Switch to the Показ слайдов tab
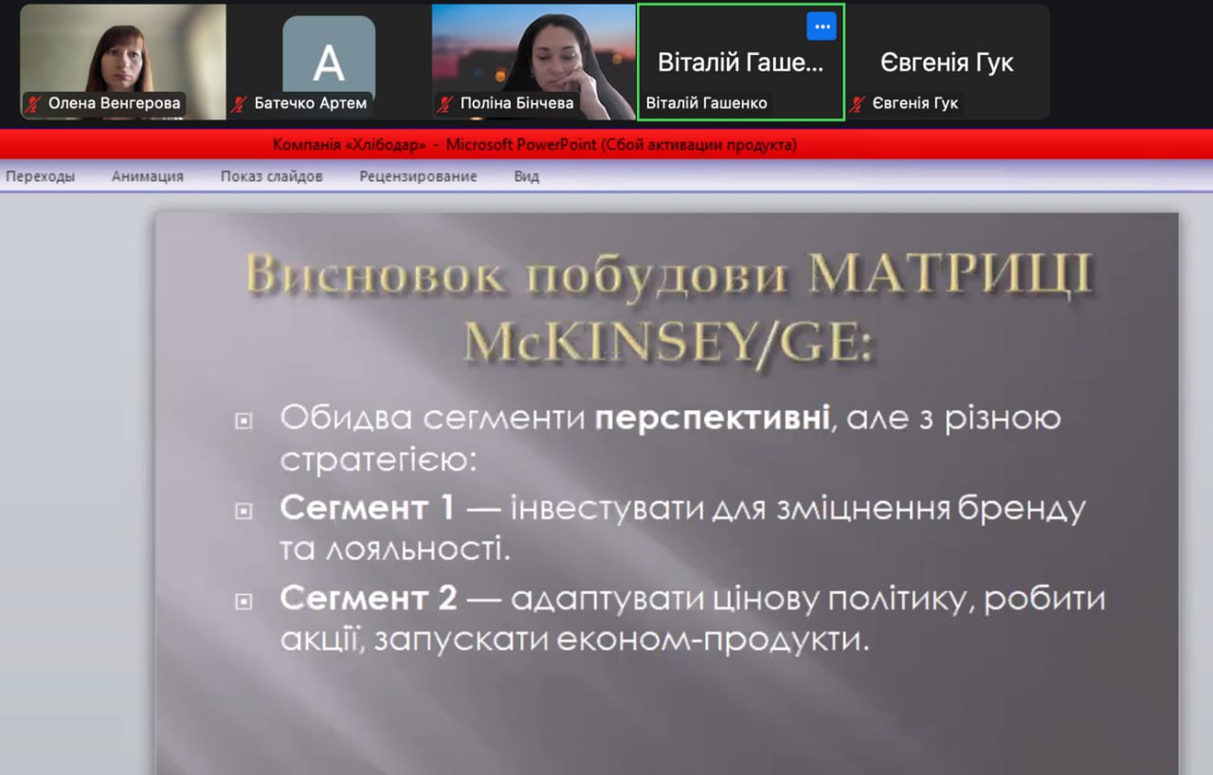Screen dimensions: 1213x775 click(x=272, y=176)
